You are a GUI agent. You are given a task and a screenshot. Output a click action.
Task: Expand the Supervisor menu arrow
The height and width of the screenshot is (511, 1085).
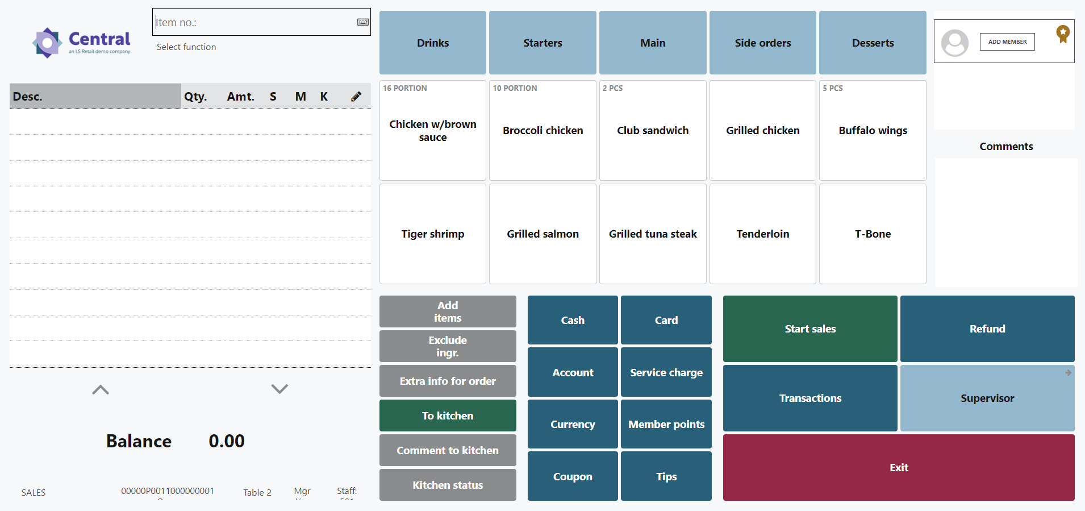coord(1068,373)
